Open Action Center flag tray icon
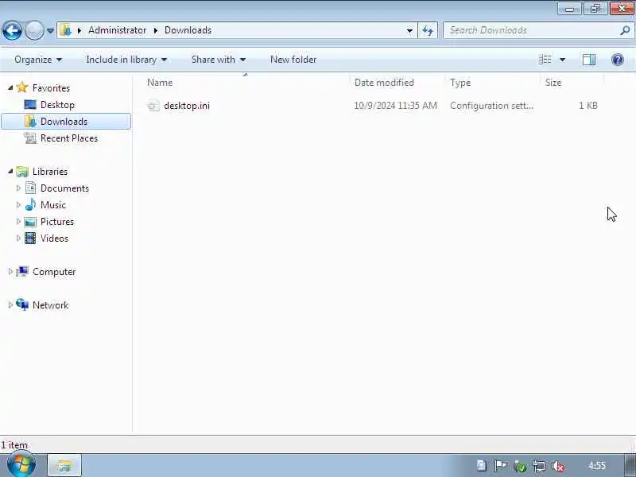The height and width of the screenshot is (477, 636). (x=501, y=466)
